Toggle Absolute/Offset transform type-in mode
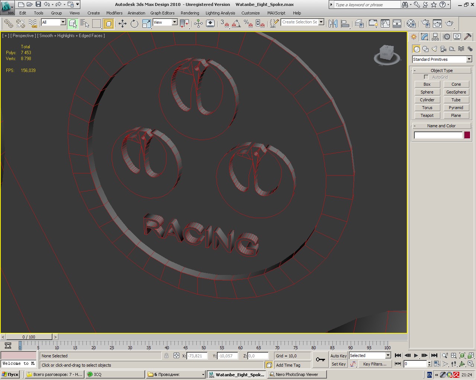Screen dimensions: 476x380 176,356
